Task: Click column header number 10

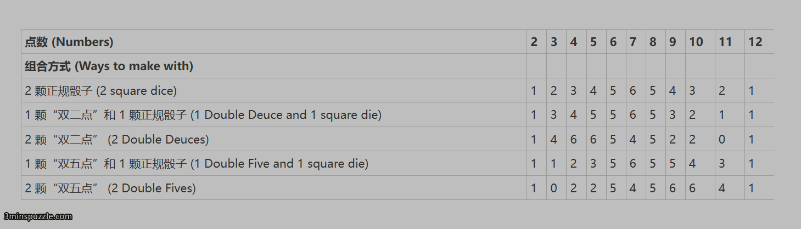Action: pos(696,42)
